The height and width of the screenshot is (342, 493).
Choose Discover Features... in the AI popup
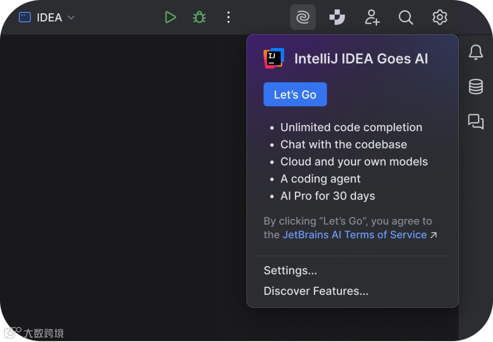pyautogui.click(x=316, y=291)
